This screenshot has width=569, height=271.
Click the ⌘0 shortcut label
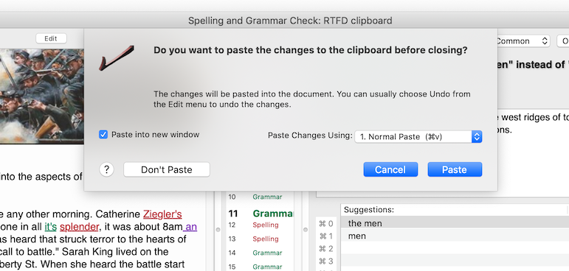click(326, 224)
